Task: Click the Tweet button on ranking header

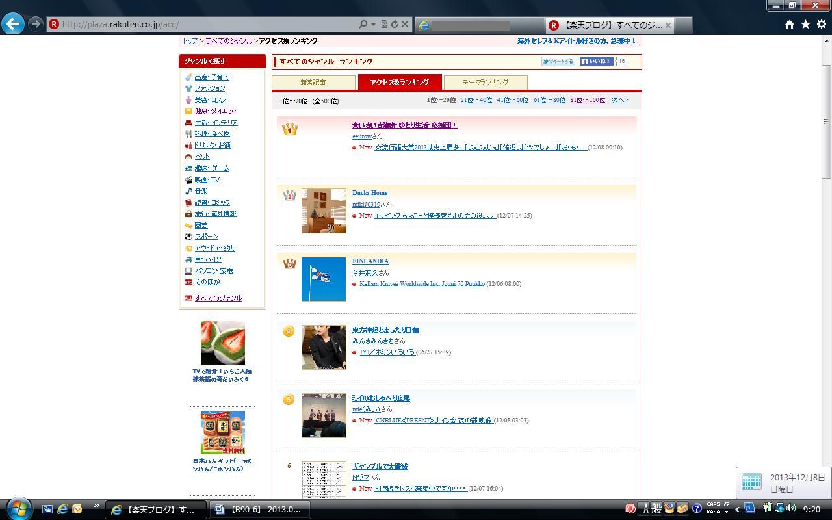Action: point(558,62)
